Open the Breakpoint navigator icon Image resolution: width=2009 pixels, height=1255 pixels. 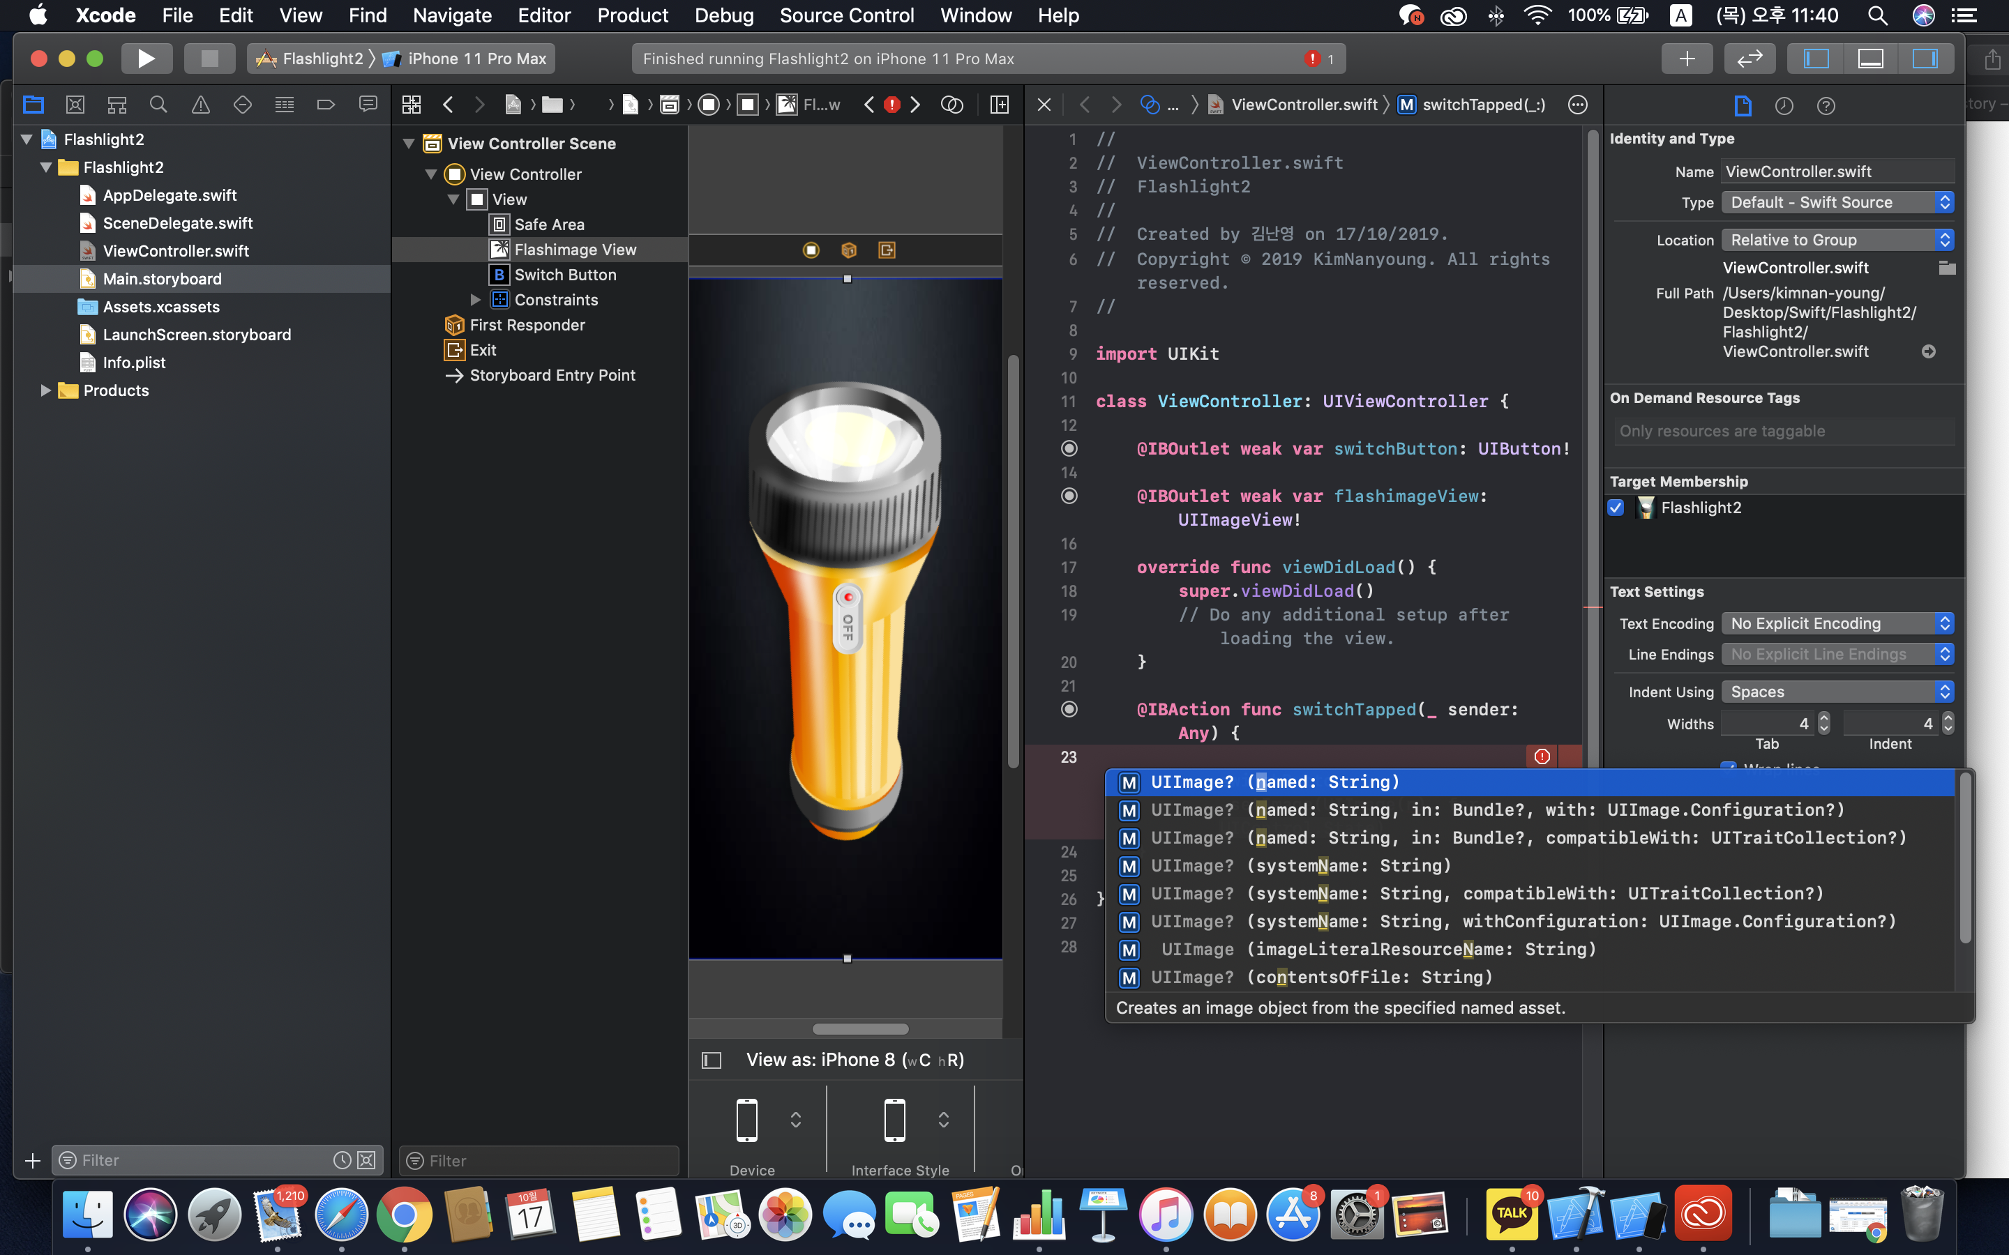326,105
